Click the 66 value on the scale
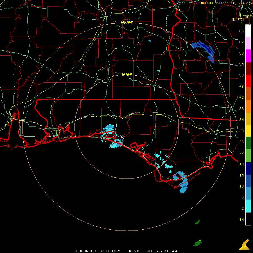This screenshot has height=253, width=253. tap(241, 31)
